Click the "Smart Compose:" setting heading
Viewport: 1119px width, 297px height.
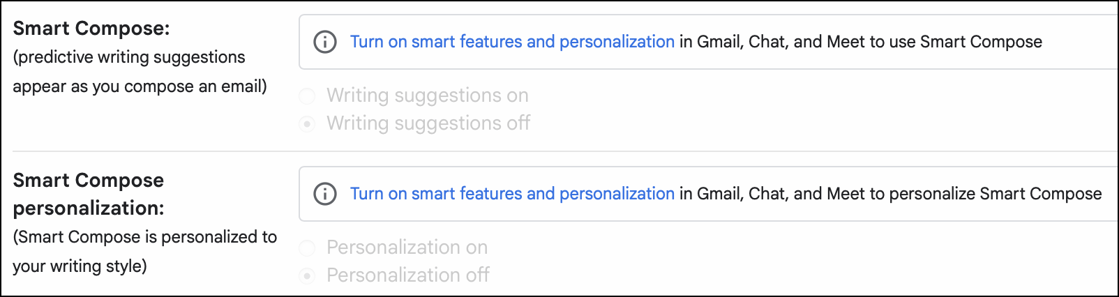(91, 29)
